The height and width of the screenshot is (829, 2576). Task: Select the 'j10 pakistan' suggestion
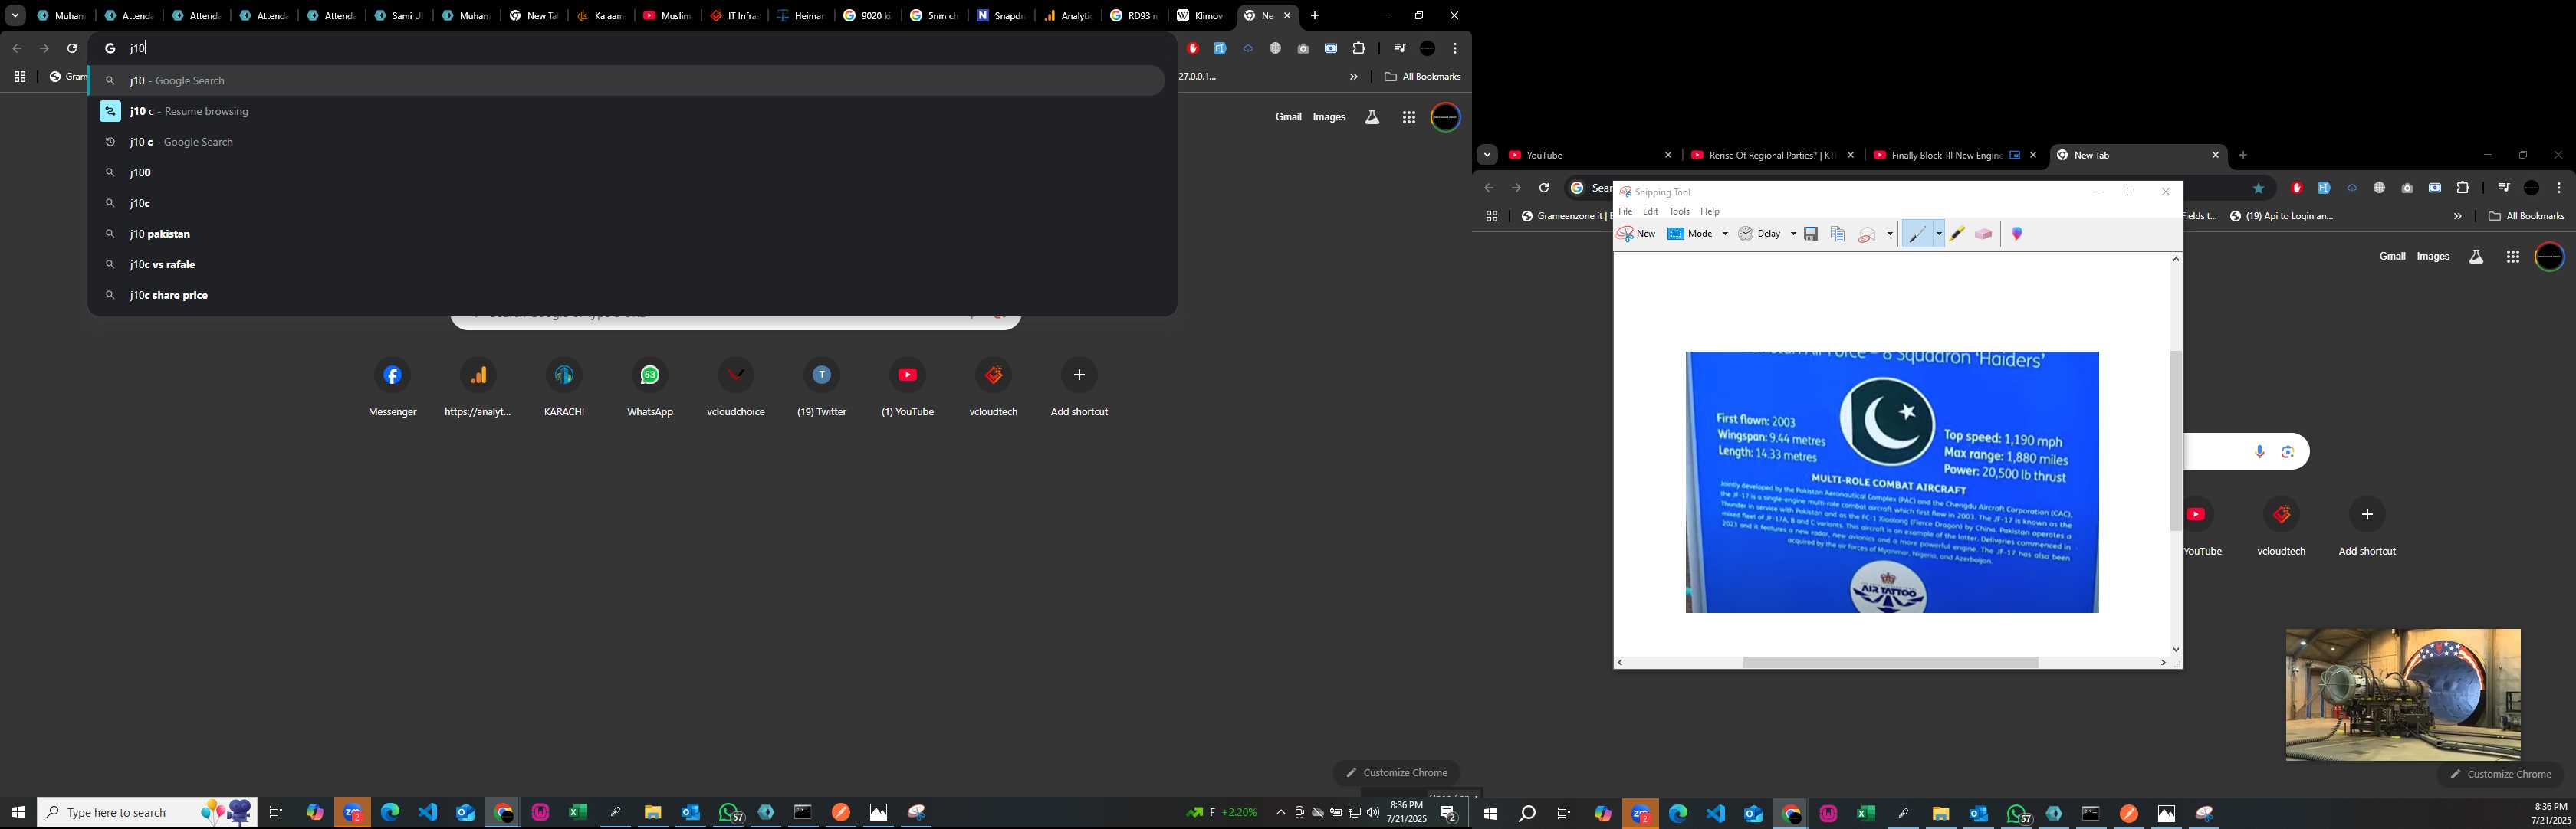[x=627, y=234]
